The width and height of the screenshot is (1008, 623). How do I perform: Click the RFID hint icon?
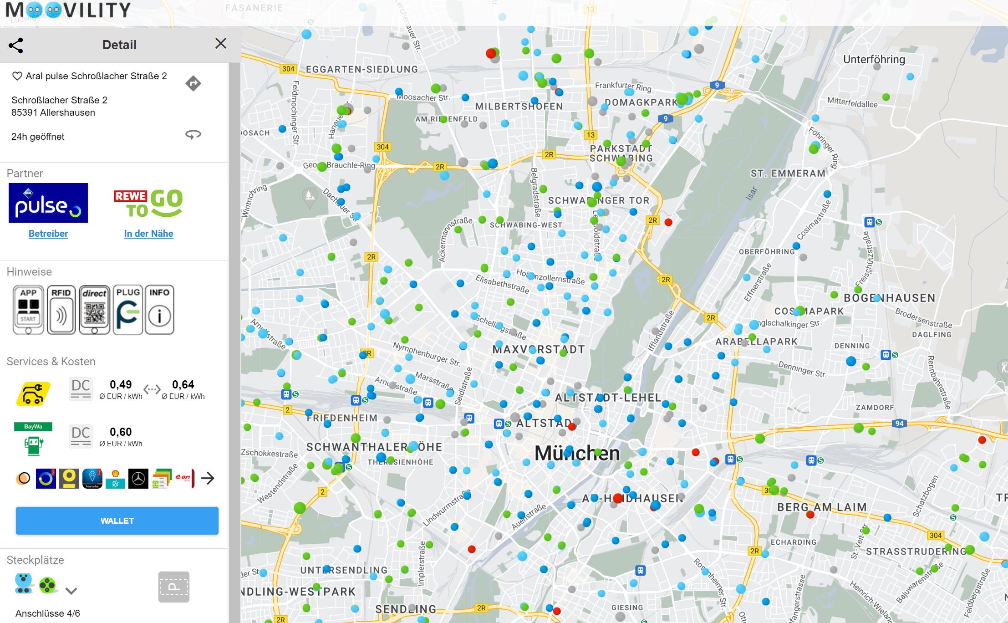61,310
